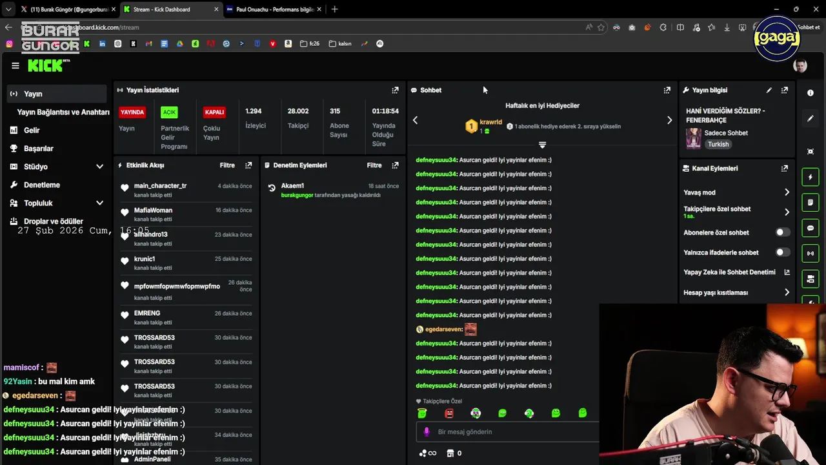Pop out the Denetim Eylemleri panel
Screen dimensions: 826x465
pos(395,165)
